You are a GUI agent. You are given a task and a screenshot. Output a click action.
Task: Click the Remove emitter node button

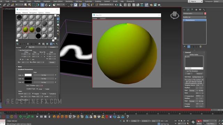[x=199, y=74]
